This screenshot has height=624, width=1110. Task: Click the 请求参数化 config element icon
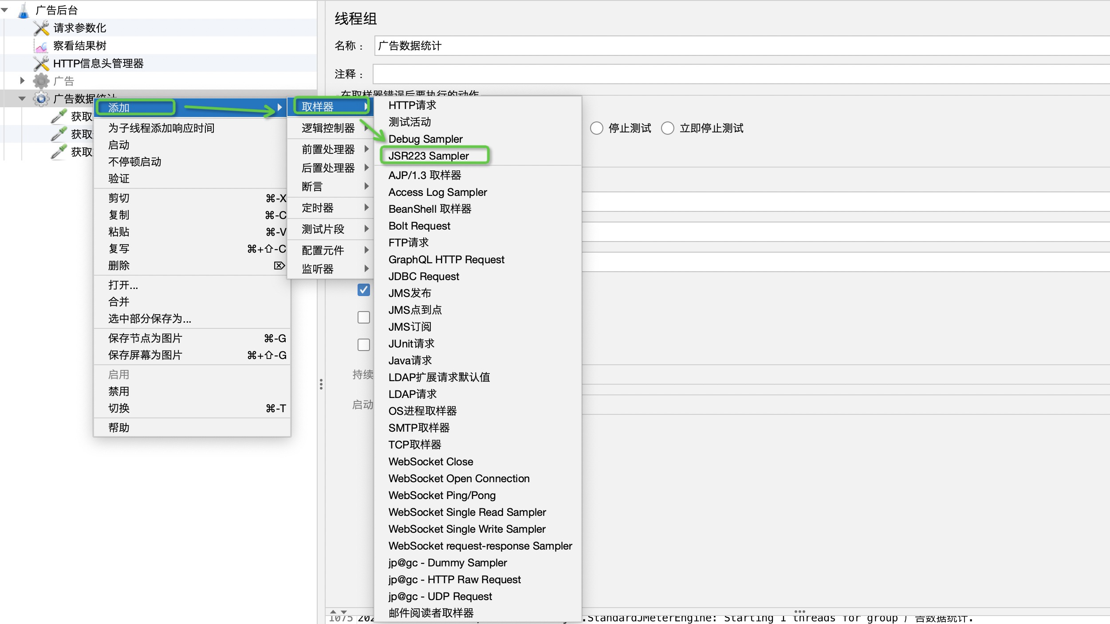point(41,28)
